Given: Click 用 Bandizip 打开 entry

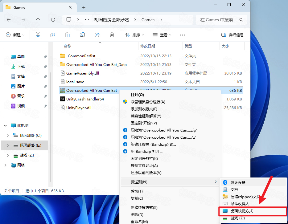Looking at the screenshot, I should (170, 152).
